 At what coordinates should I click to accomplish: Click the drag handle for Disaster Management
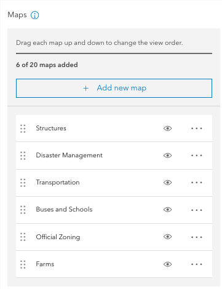tap(23, 156)
